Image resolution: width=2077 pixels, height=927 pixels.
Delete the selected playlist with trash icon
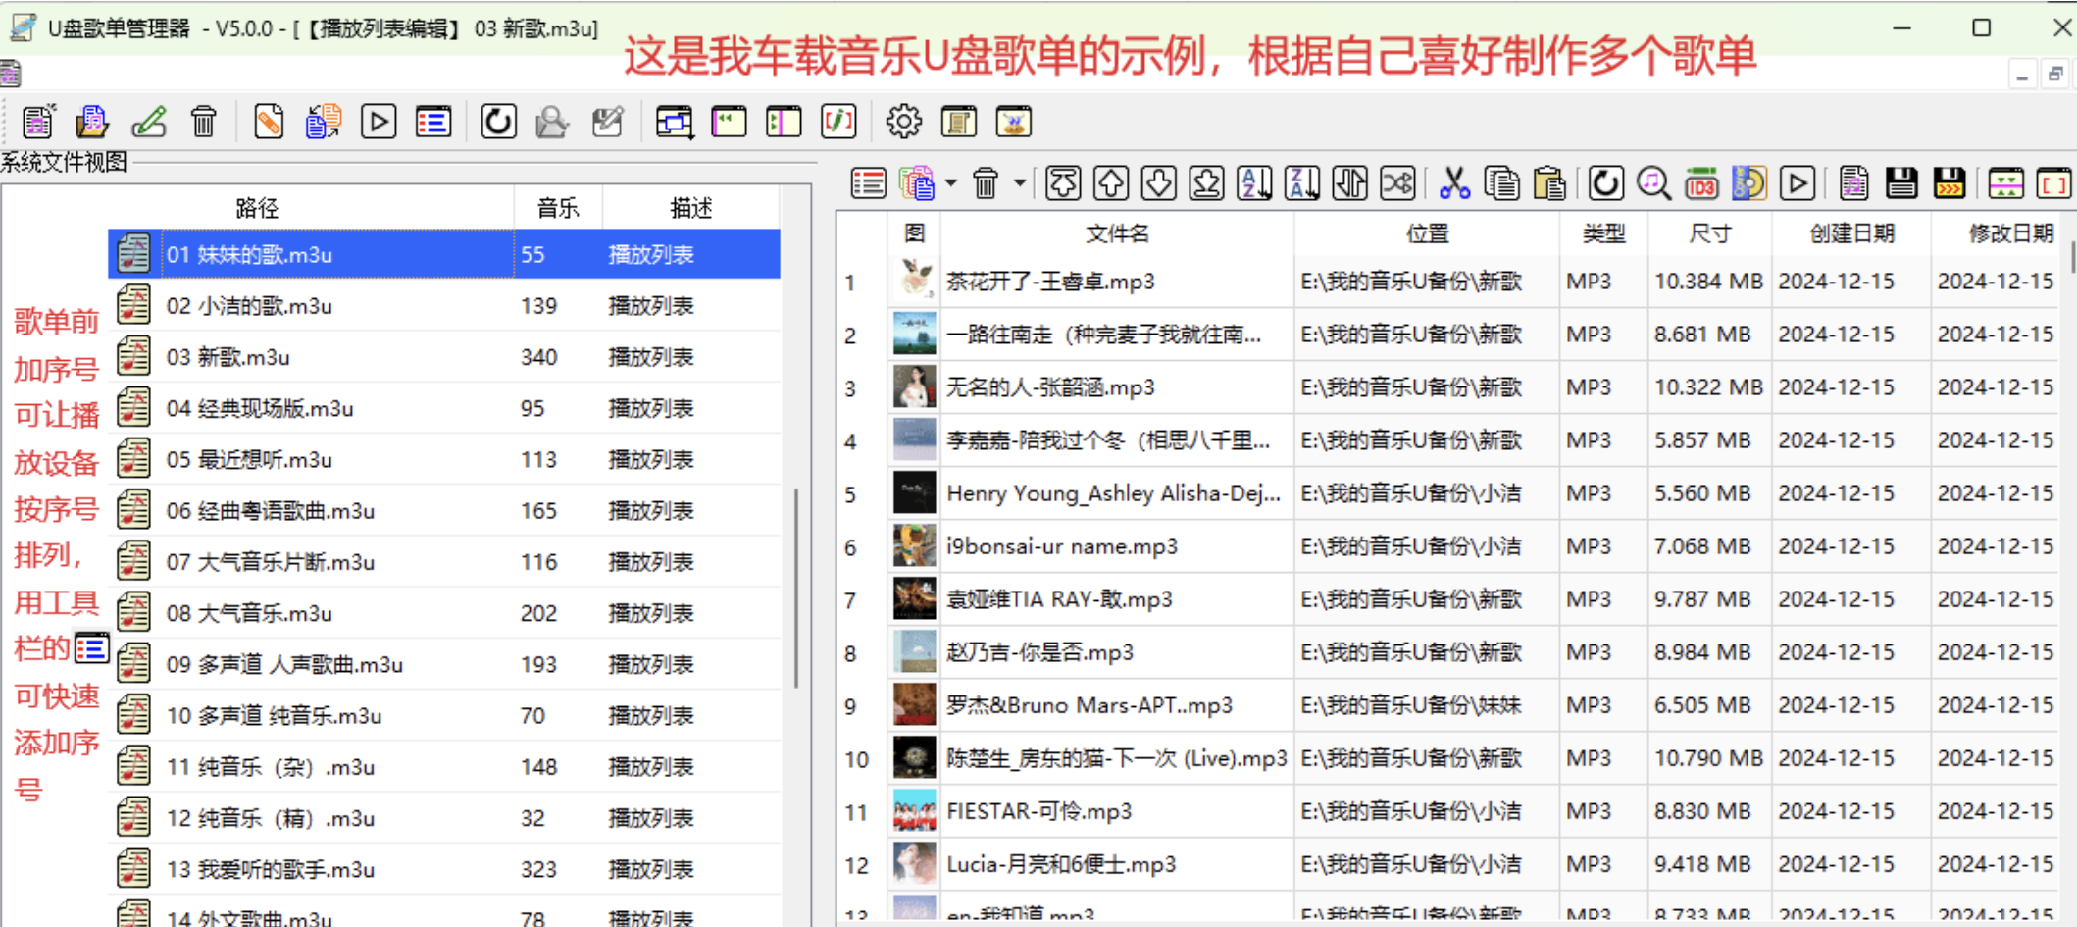coord(203,121)
